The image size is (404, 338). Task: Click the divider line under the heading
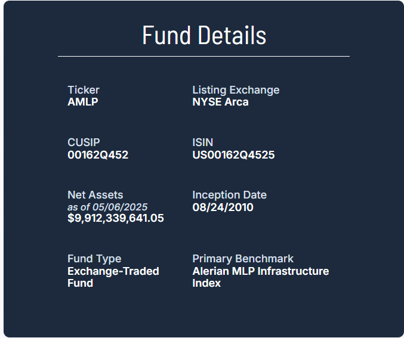tap(203, 56)
